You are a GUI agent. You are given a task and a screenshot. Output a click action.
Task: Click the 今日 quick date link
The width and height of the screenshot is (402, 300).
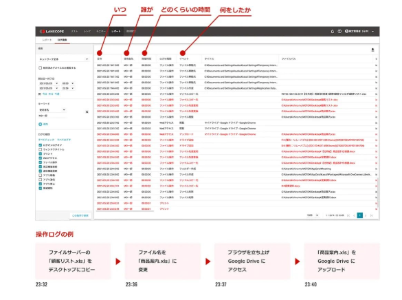[45, 94]
